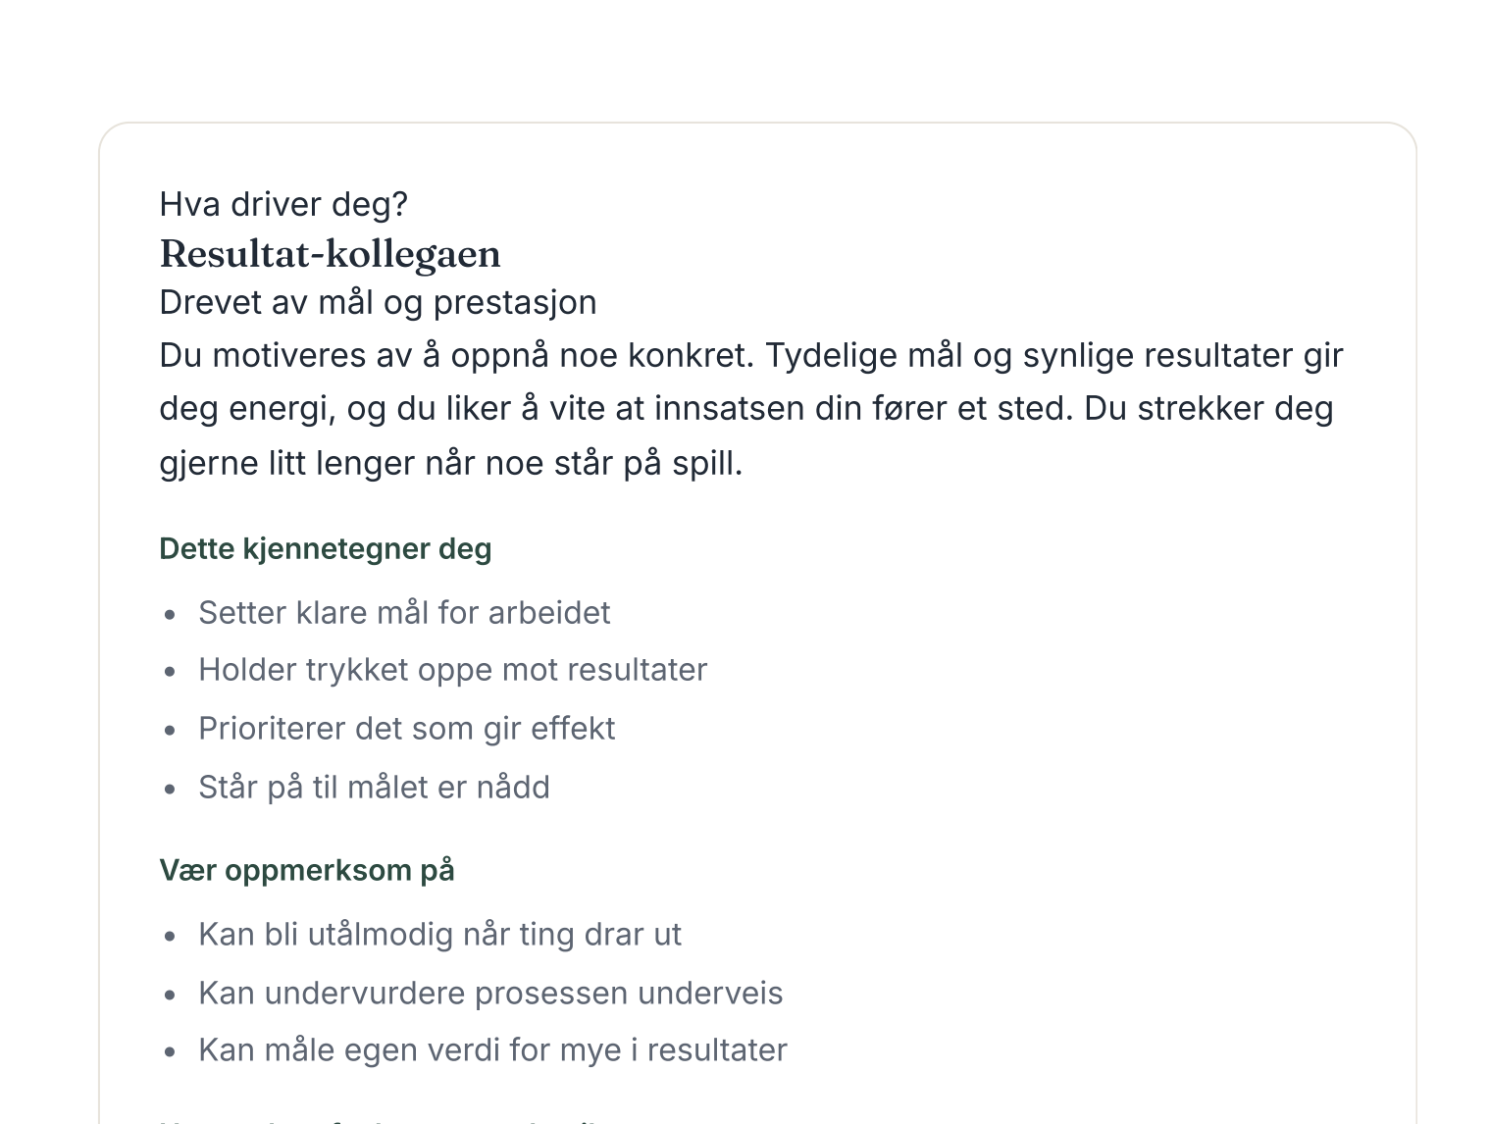Click 'Kan undervurdere prosessen underveis' list item
Viewport: 1489px width, 1124px height.
(x=490, y=994)
